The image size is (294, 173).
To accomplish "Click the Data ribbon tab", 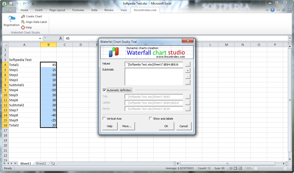I will click(x=94, y=10).
